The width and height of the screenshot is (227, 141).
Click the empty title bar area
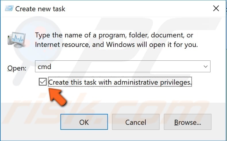pos(138,9)
